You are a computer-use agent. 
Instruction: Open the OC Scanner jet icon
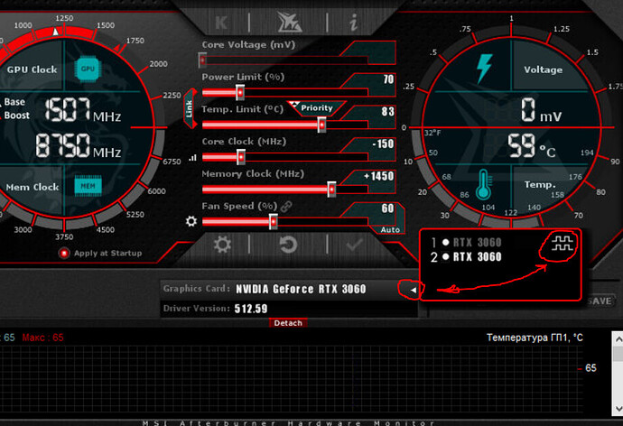click(x=288, y=22)
